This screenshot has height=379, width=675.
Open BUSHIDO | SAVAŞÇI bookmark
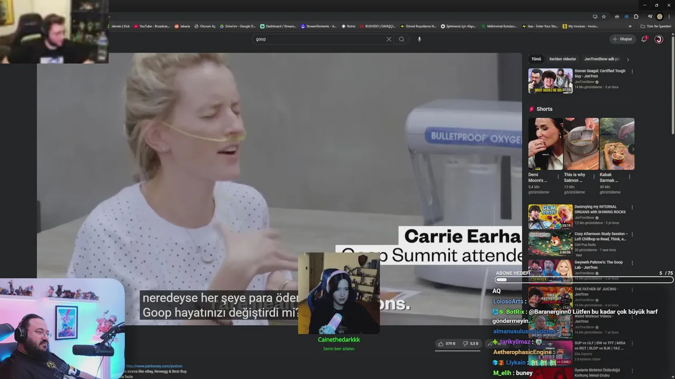(x=377, y=26)
